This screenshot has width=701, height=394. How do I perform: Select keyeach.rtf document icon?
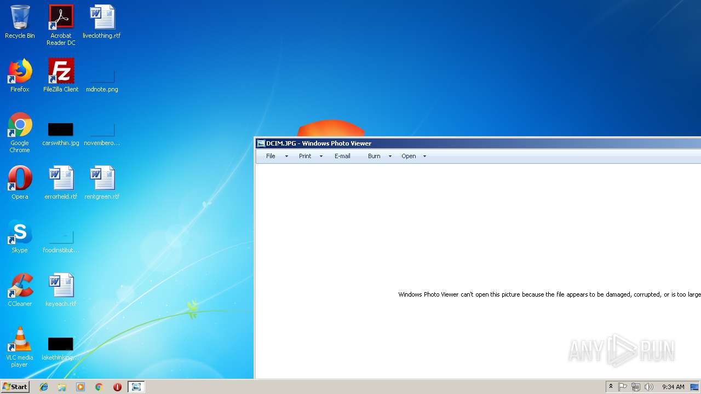pos(61,290)
